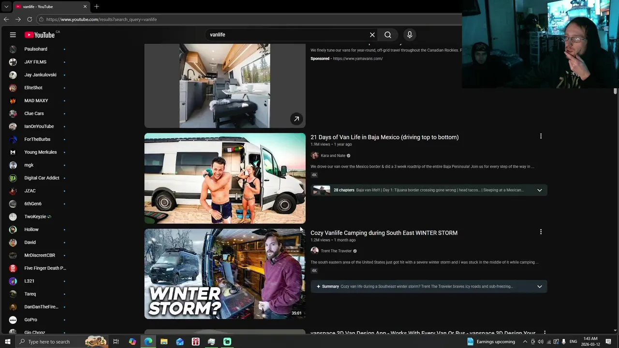The width and height of the screenshot is (619, 348).
Task: Show hidden system tray icons
Action: pos(525,342)
